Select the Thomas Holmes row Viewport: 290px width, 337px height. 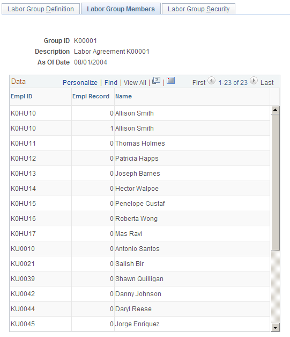click(x=140, y=144)
